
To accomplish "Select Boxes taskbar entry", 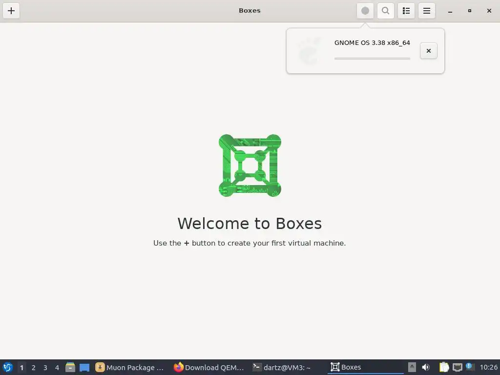I will click(365, 367).
